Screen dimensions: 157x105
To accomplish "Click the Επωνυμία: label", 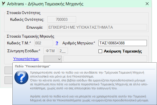I will click(35, 27).
